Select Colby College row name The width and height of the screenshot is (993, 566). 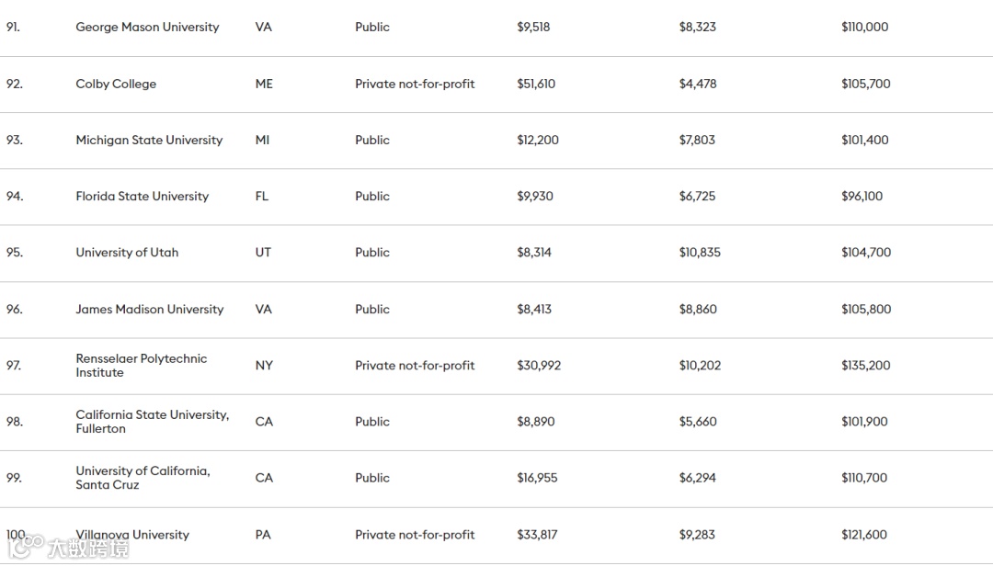[x=116, y=84]
